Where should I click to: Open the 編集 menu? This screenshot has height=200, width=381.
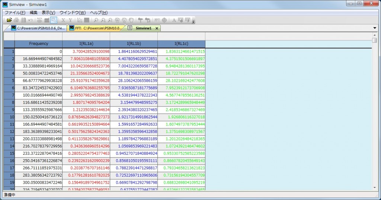[33, 13]
